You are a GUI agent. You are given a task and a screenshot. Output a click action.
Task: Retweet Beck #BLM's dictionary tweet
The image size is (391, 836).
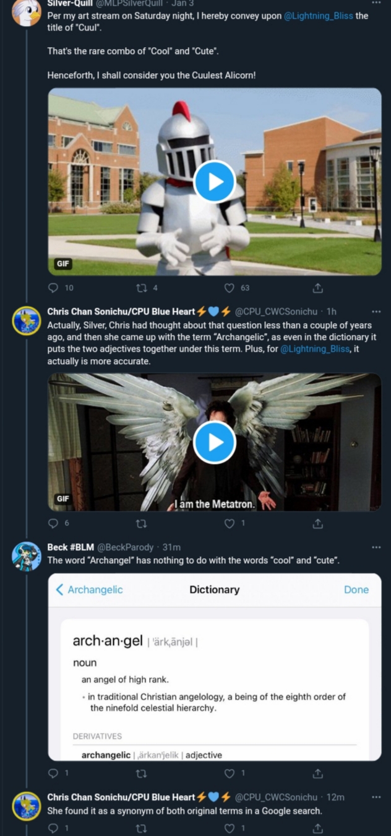click(x=141, y=773)
